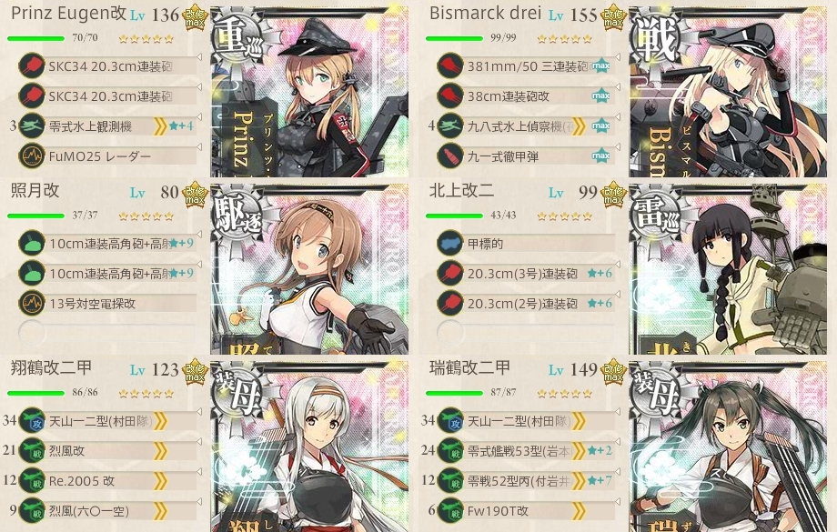Click the shell icon for 九一式徹甲弾
This screenshot has width=837, height=532.
pyautogui.click(x=450, y=156)
